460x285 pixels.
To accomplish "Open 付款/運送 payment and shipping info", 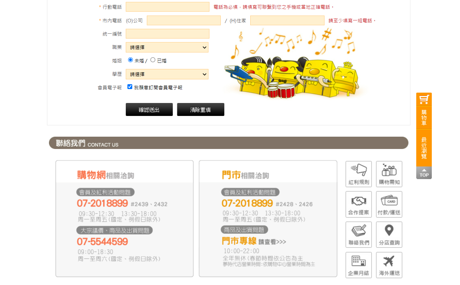I will pyautogui.click(x=389, y=204).
